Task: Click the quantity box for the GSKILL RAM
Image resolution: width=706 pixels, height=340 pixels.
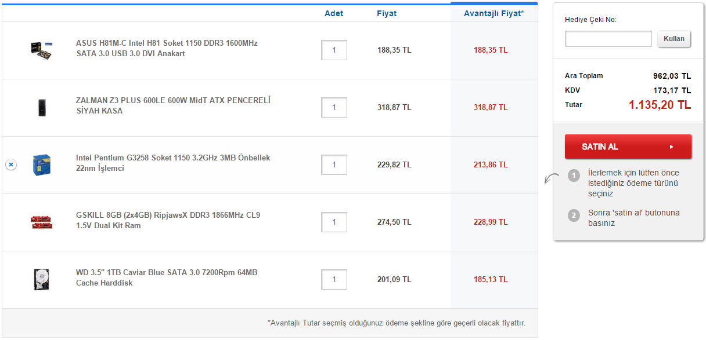Action: (x=334, y=222)
